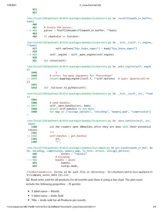Click the line 'self._engine = self._make_engine(self.engine)'
This screenshot has width=163, height=212.
(x=81, y=55)
